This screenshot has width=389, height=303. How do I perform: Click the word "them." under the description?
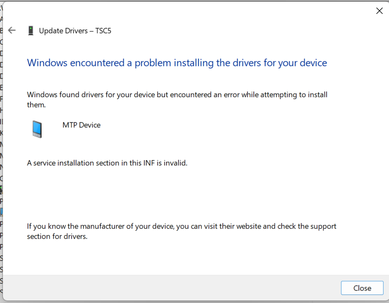point(36,105)
